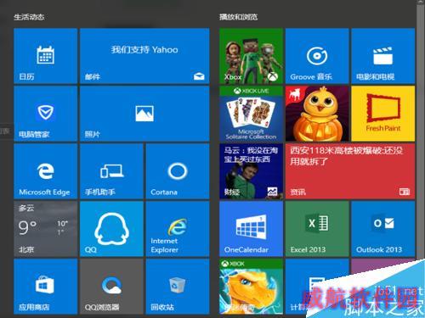Open the Xbox dragon game tile
This screenshot has width=425, height=318.
coord(251,287)
